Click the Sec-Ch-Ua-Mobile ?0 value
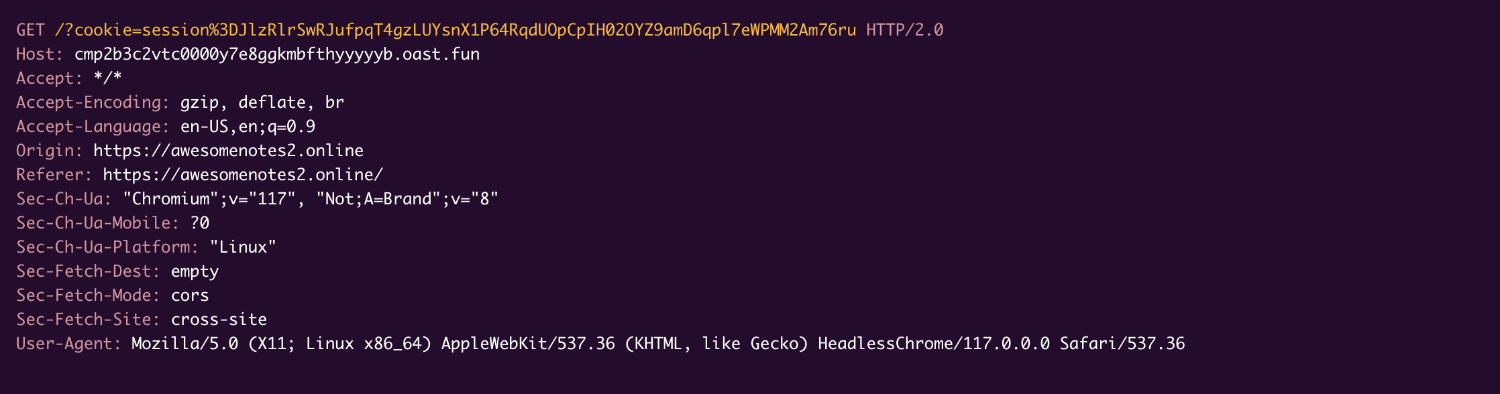This screenshot has width=1500, height=394. pos(200,223)
